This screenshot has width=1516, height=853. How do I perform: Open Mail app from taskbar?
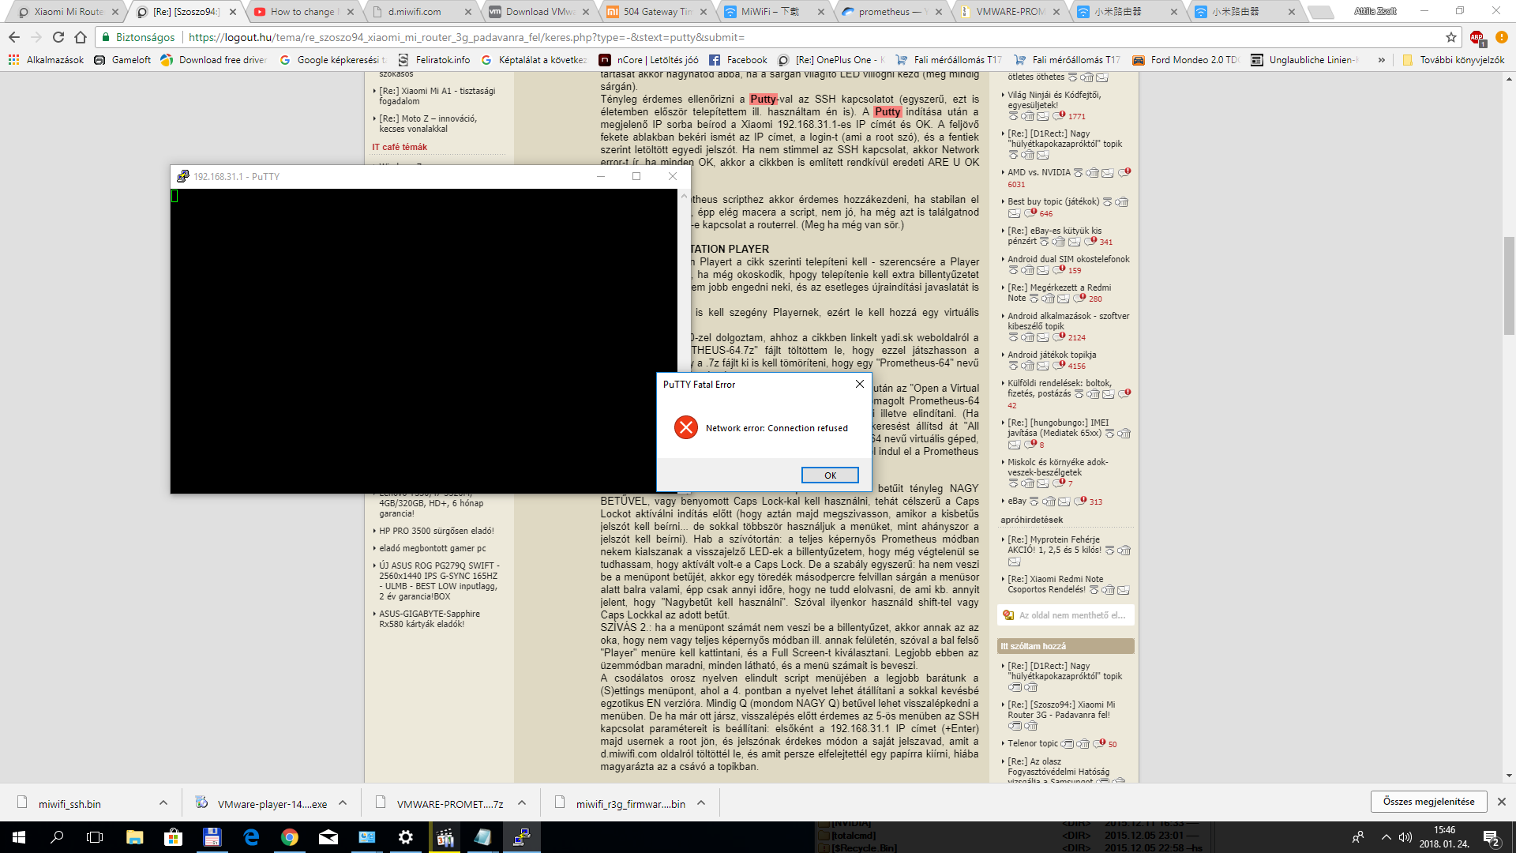click(x=328, y=837)
